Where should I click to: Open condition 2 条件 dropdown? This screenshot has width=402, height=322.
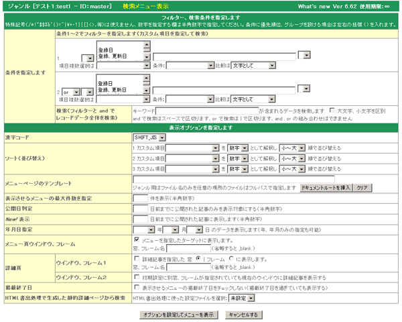tap(190, 99)
